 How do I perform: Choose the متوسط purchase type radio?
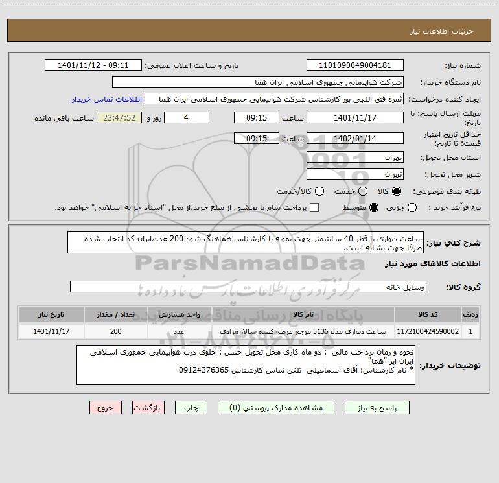374,207
